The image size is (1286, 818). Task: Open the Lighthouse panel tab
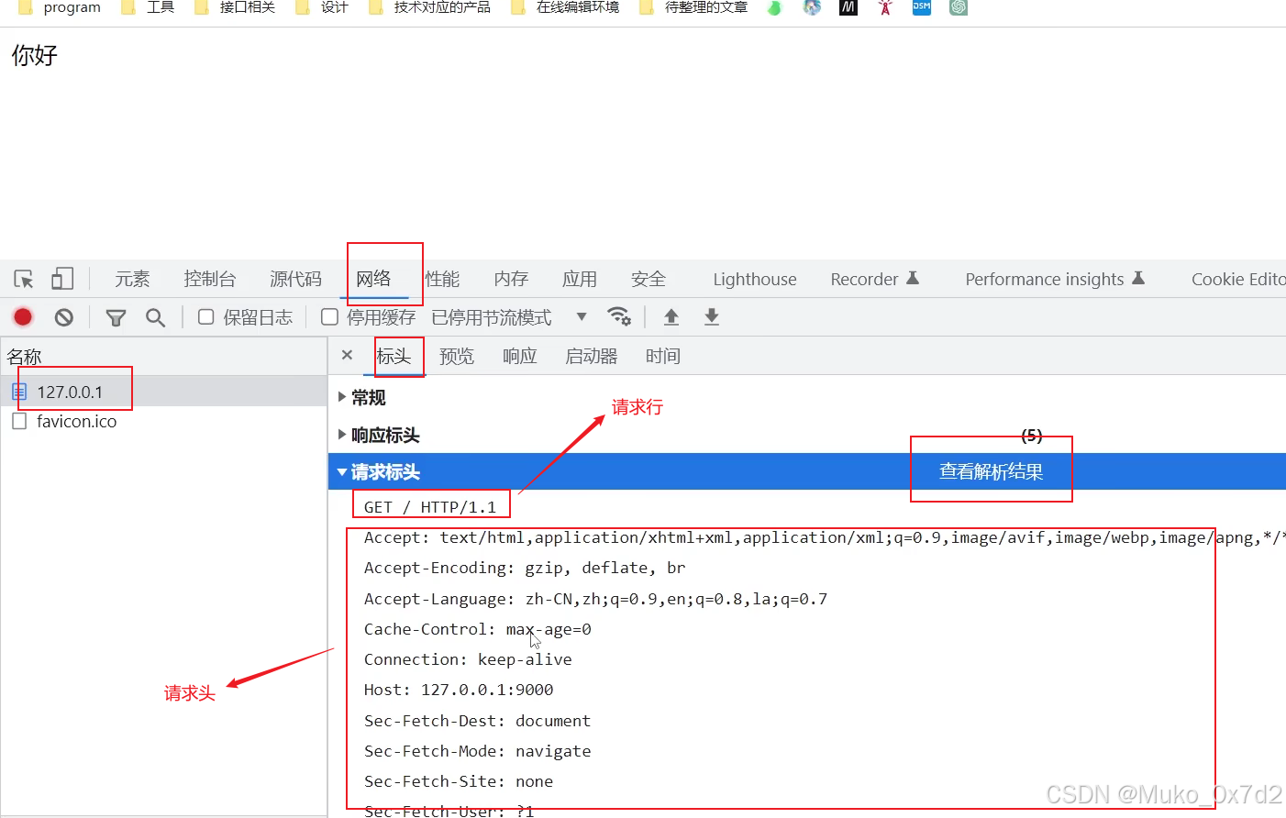755,279
